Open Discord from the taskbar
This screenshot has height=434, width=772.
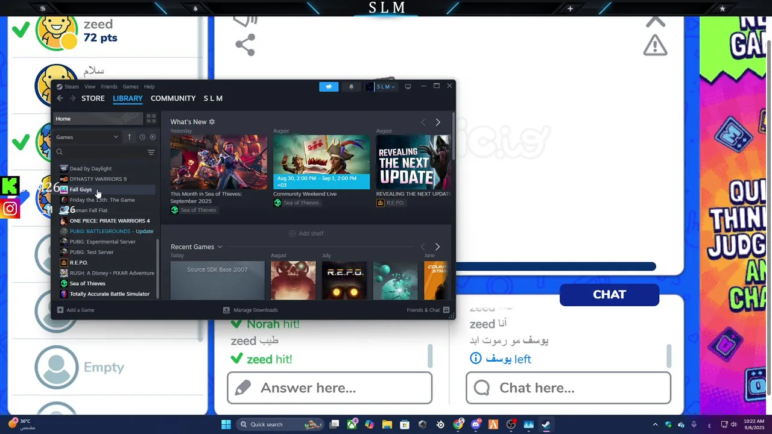[476, 424]
